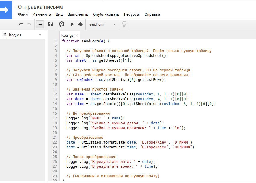Open the sendForm function dropdown
256x183 pixels.
pos(102,24)
